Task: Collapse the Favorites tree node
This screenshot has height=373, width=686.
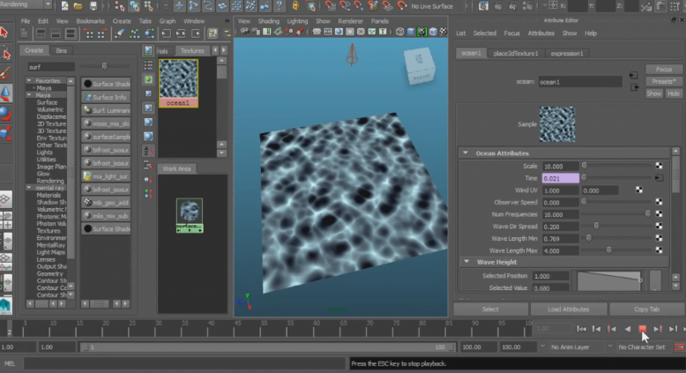Action: click(29, 81)
